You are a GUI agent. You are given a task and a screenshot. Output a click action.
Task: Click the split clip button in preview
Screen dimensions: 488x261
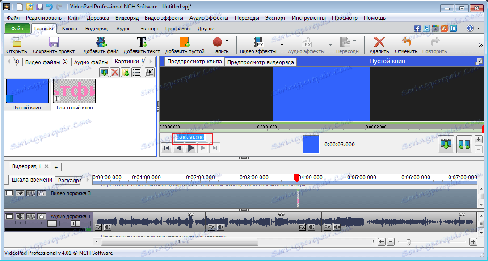464,145
